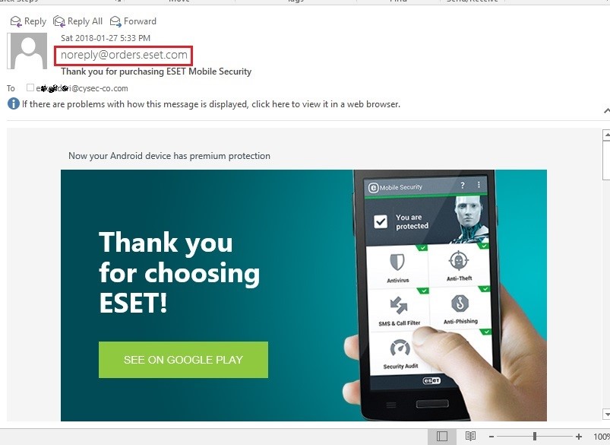This screenshot has width=610, height=445.
Task: Click the scrollbar up arrow
Action: (x=606, y=135)
